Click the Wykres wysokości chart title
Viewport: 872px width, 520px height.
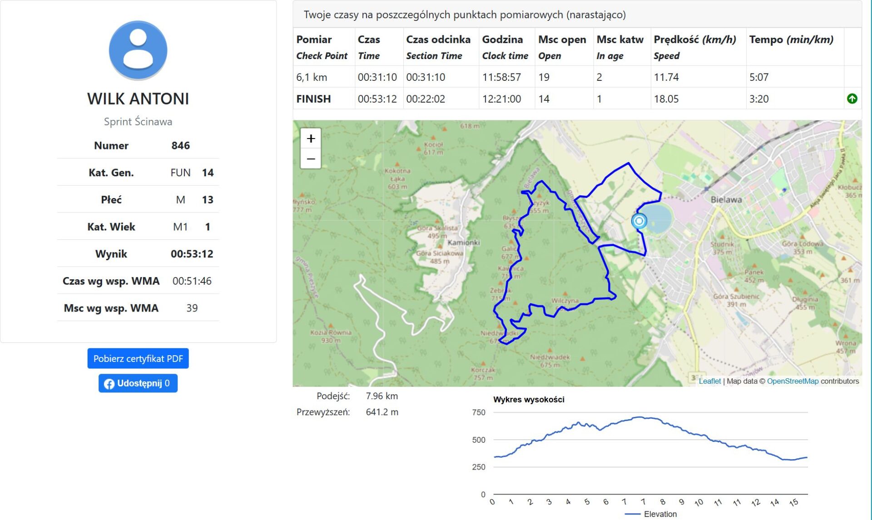[x=529, y=400]
